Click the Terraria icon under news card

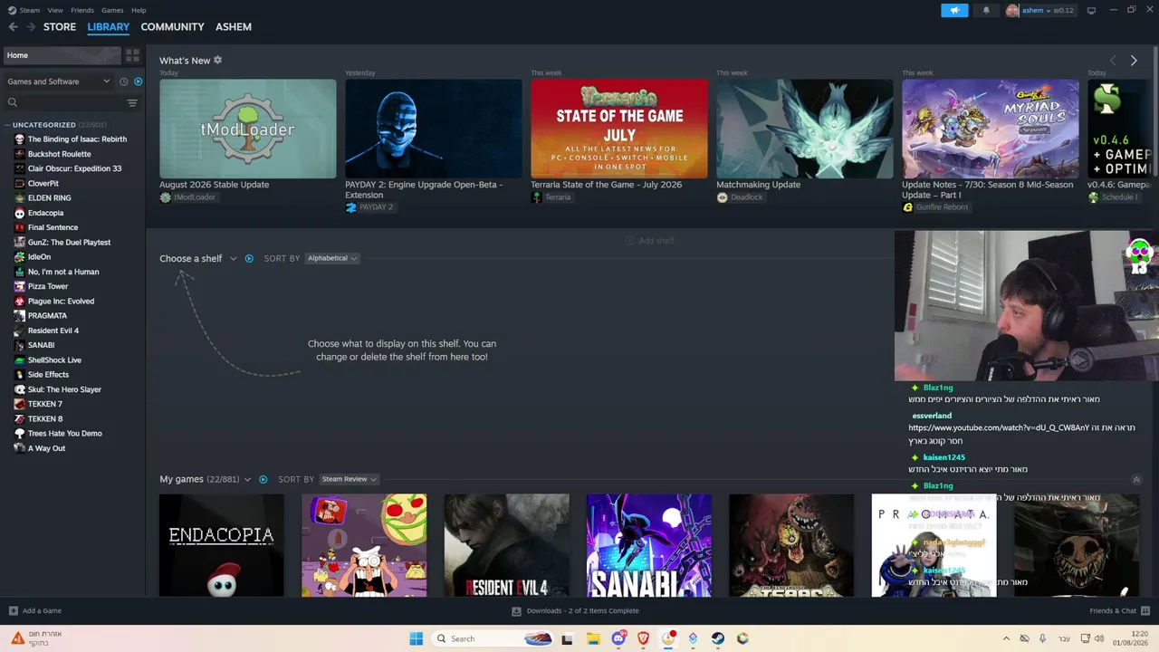pyautogui.click(x=536, y=197)
